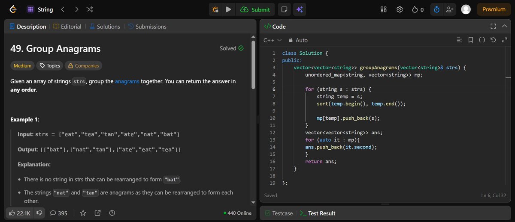515x222 pixels.
Task: Expand editor with diagonal arrows icon
Action: (x=504, y=40)
